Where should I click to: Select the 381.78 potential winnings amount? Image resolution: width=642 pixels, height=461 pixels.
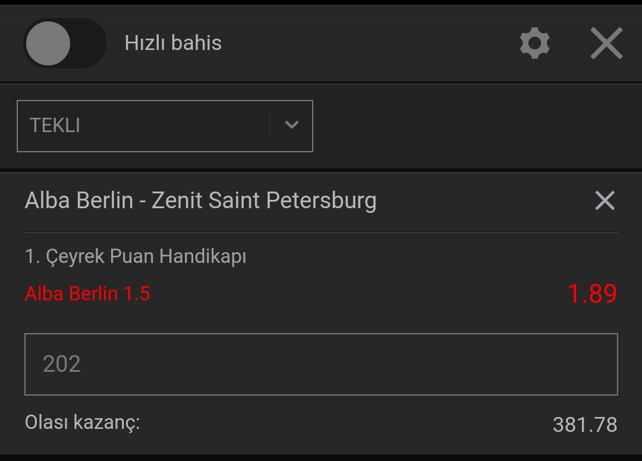point(585,425)
